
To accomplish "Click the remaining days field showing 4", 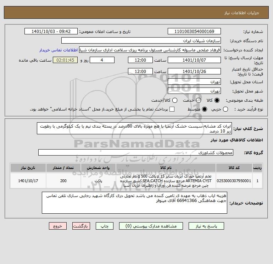I will pos(102,60).
